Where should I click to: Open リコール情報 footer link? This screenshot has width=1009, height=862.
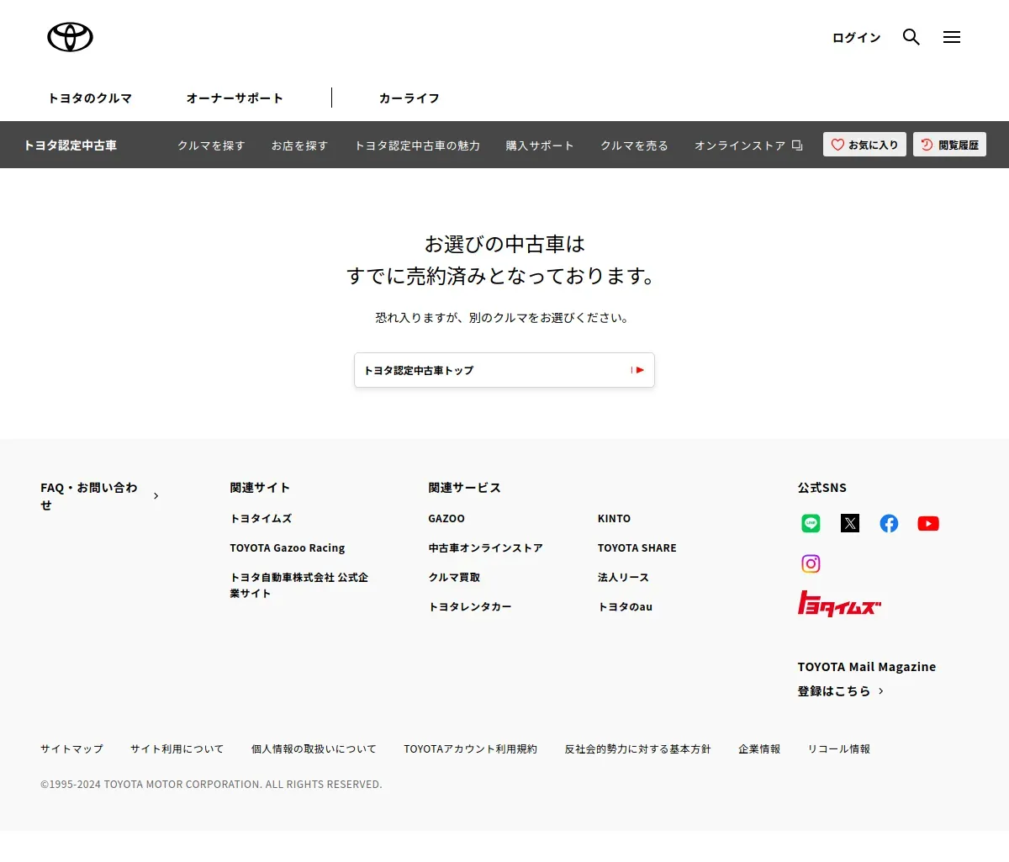click(838, 749)
